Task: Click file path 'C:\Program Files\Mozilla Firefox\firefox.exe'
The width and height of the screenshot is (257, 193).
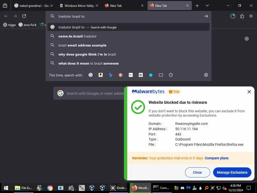Action: tap(209, 144)
